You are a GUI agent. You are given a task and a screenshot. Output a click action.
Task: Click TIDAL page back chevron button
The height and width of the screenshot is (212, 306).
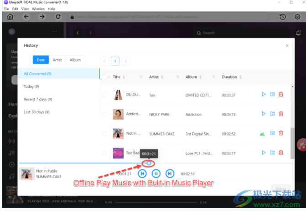[78, 33]
